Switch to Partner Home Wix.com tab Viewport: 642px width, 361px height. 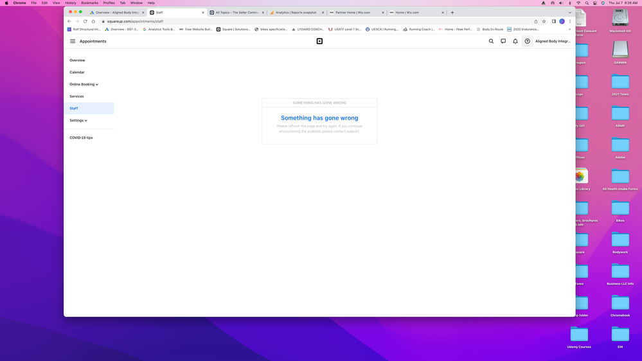click(x=356, y=12)
